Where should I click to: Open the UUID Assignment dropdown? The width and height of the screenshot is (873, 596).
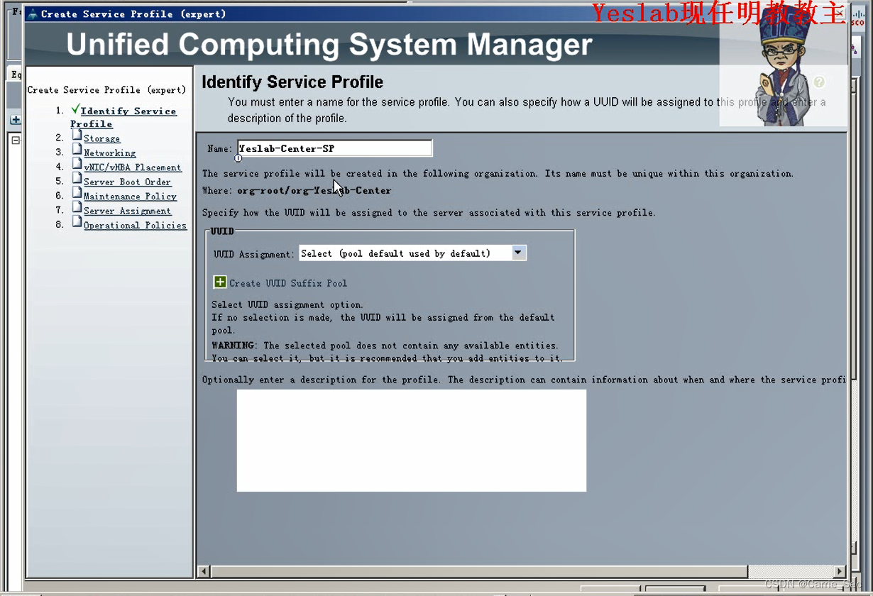(x=412, y=253)
